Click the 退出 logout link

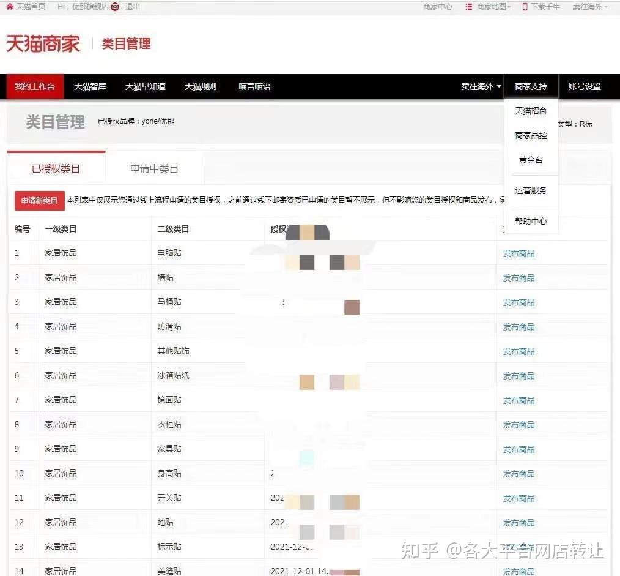pyautogui.click(x=133, y=6)
